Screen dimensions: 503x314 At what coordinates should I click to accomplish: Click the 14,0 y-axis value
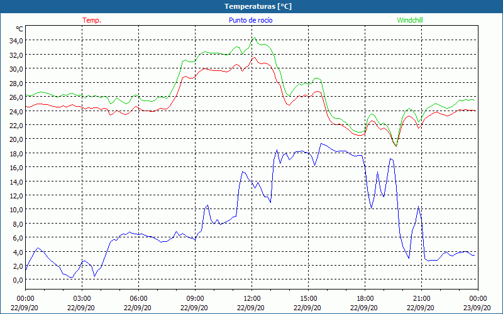point(16,181)
